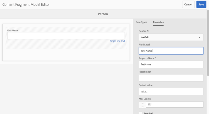The height and width of the screenshot is (114, 209).
Task: Toggle the Required checkbox
Action: 141,113
